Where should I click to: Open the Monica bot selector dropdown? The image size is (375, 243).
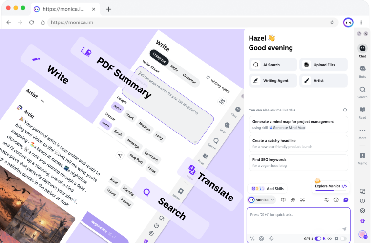tap(261, 200)
